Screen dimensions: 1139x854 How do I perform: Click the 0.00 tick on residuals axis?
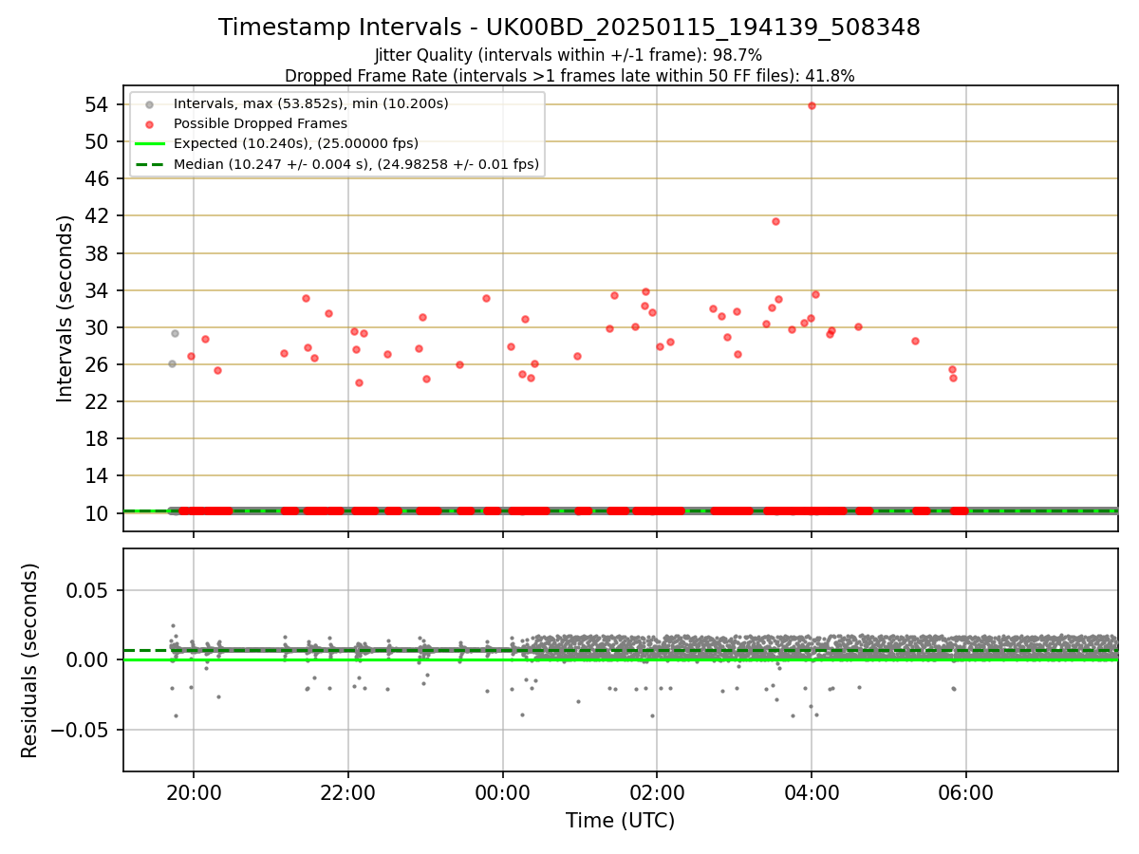point(89,659)
